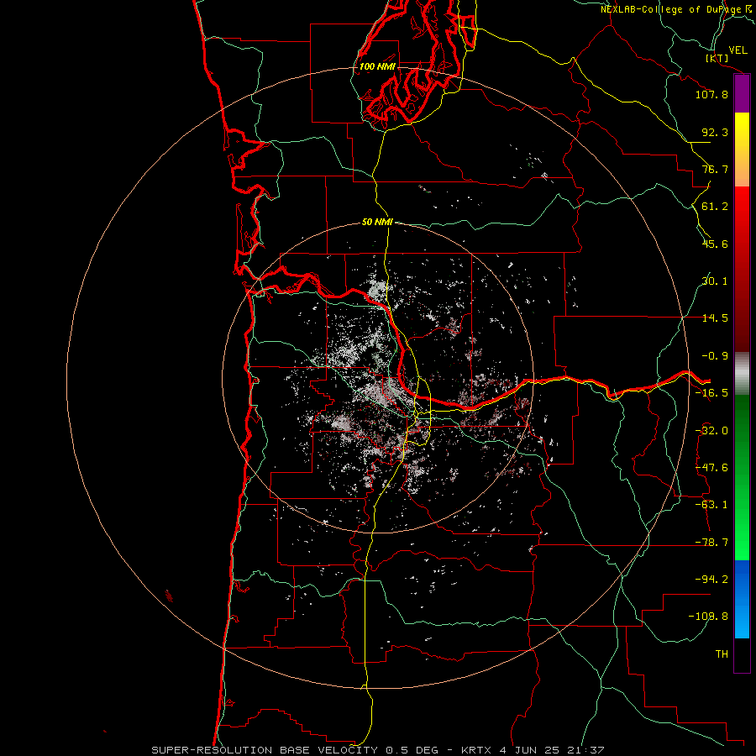The width and height of the screenshot is (756, 756).
Task: Click the -32.0 velocity scale value
Action: (x=711, y=431)
